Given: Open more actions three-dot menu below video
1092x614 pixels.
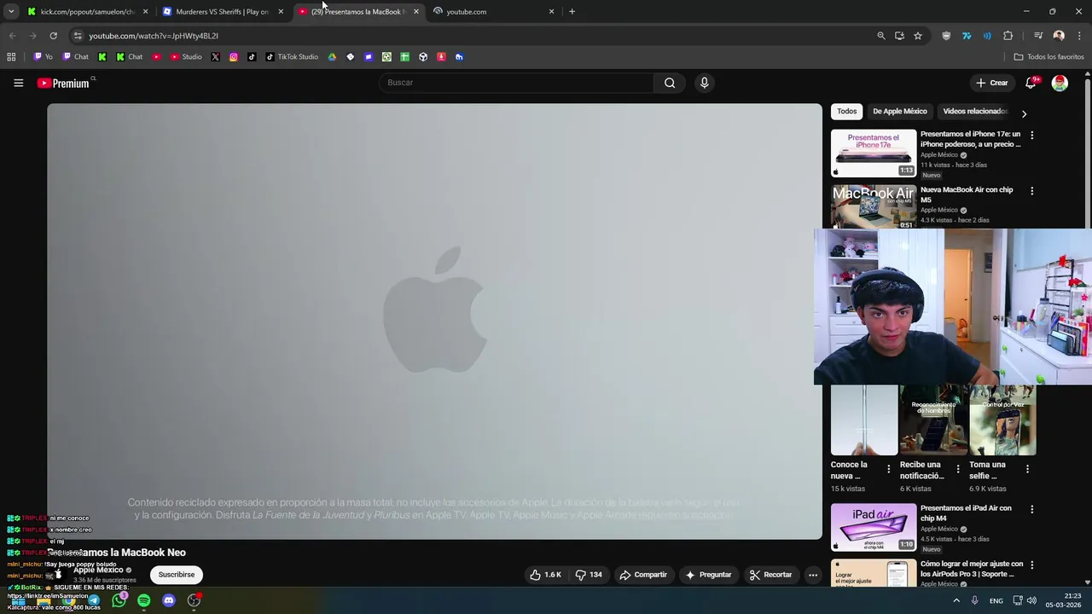Looking at the screenshot, I should 813,575.
